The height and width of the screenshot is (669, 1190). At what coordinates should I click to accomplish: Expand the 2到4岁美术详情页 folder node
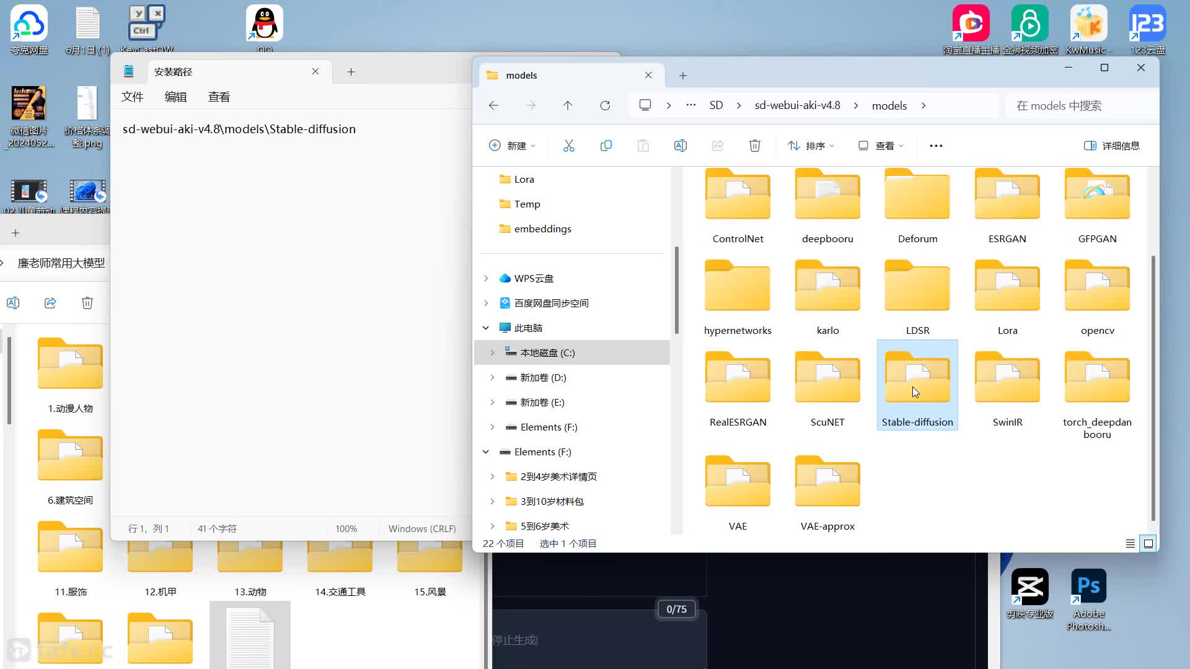pos(492,476)
